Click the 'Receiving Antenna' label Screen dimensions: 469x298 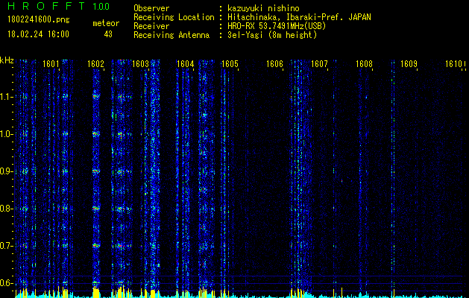171,35
